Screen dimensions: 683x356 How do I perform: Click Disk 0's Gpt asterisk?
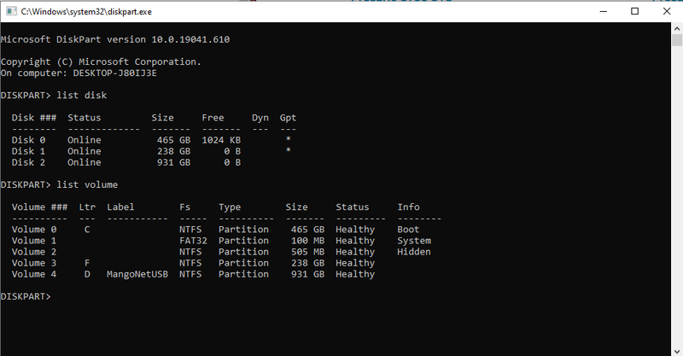click(x=288, y=139)
